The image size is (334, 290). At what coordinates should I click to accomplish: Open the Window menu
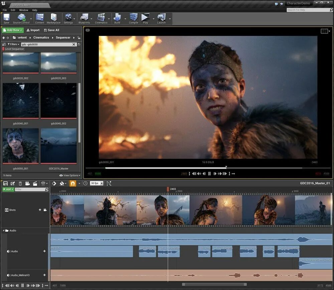[x=23, y=10]
